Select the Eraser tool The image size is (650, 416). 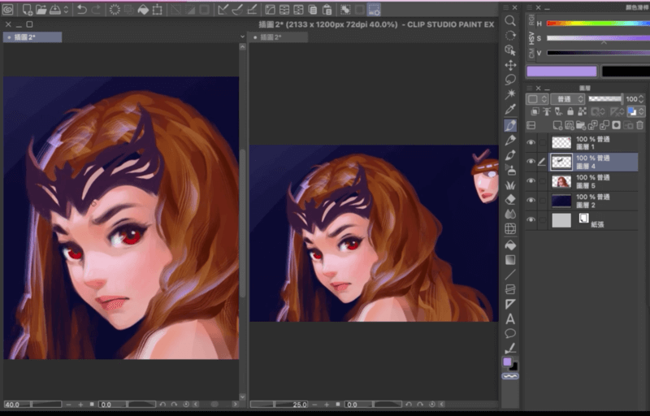[510, 198]
